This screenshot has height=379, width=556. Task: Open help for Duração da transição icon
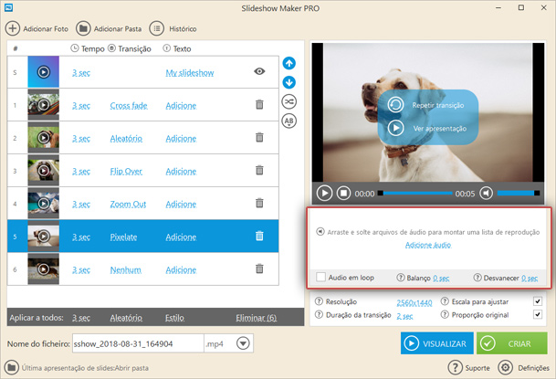319,314
